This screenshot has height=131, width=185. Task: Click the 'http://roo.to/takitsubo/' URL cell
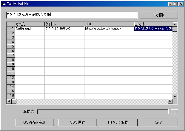click(109, 29)
